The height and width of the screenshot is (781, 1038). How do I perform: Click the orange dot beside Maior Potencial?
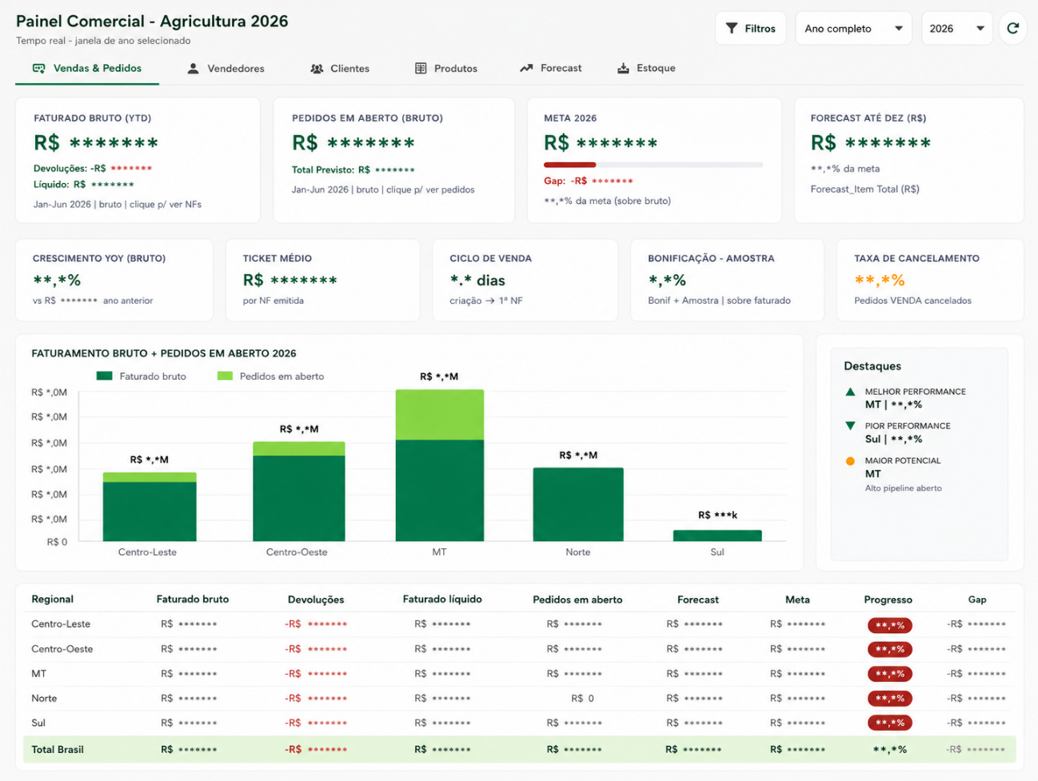tap(850, 460)
